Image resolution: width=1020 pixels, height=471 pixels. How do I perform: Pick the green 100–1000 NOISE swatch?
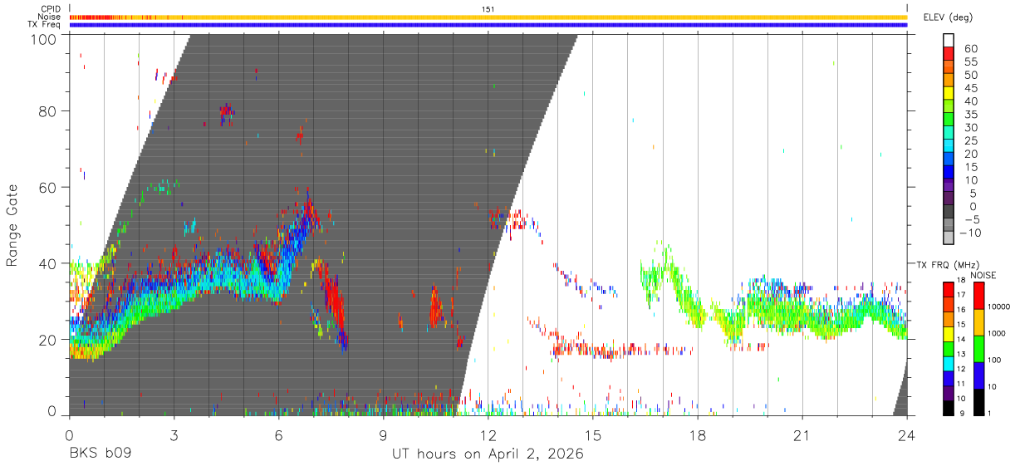[x=979, y=348]
